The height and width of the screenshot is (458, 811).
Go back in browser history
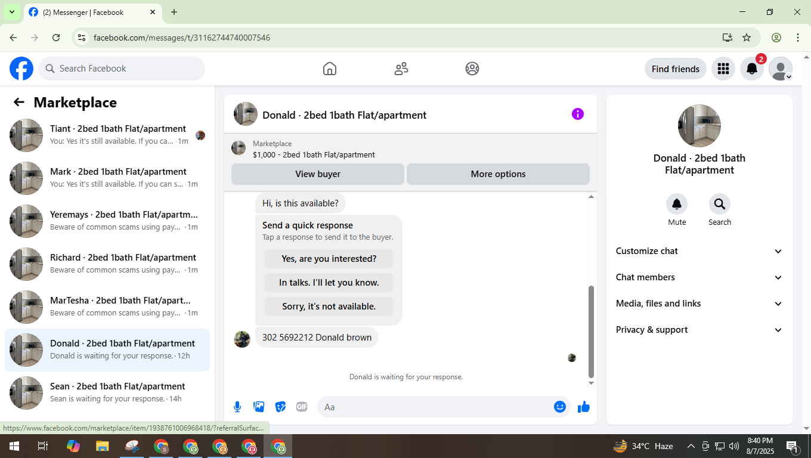point(13,38)
